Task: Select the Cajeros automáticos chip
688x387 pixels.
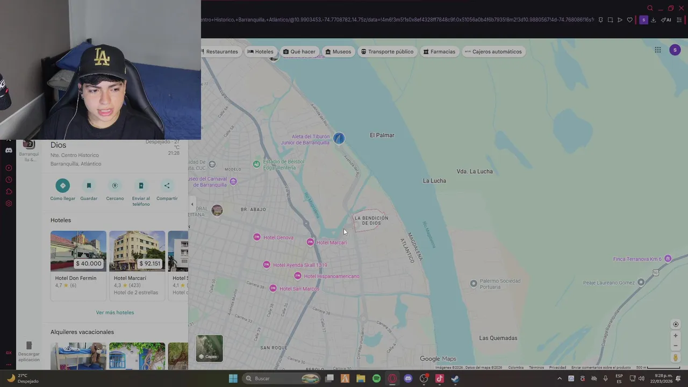Action: [493, 52]
